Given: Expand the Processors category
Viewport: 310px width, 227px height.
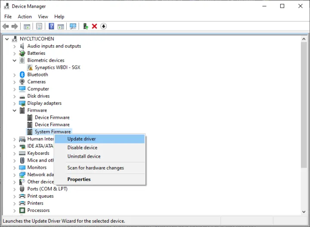Looking at the screenshot, I should (x=15, y=211).
